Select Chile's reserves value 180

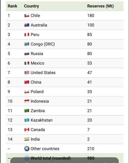point(91,16)
